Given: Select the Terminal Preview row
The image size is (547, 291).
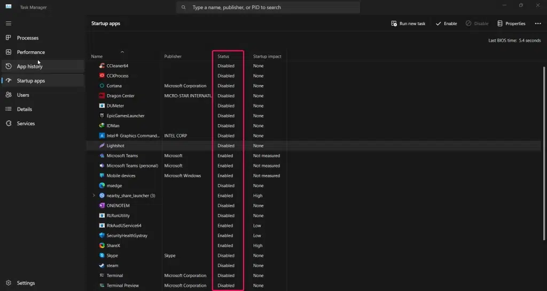Looking at the screenshot, I should tap(314, 286).
